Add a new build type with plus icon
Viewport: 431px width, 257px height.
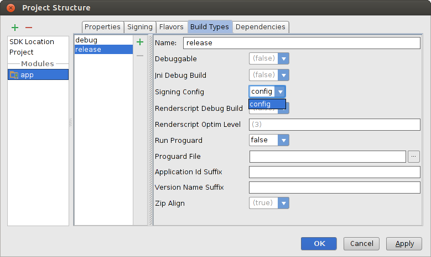[140, 42]
